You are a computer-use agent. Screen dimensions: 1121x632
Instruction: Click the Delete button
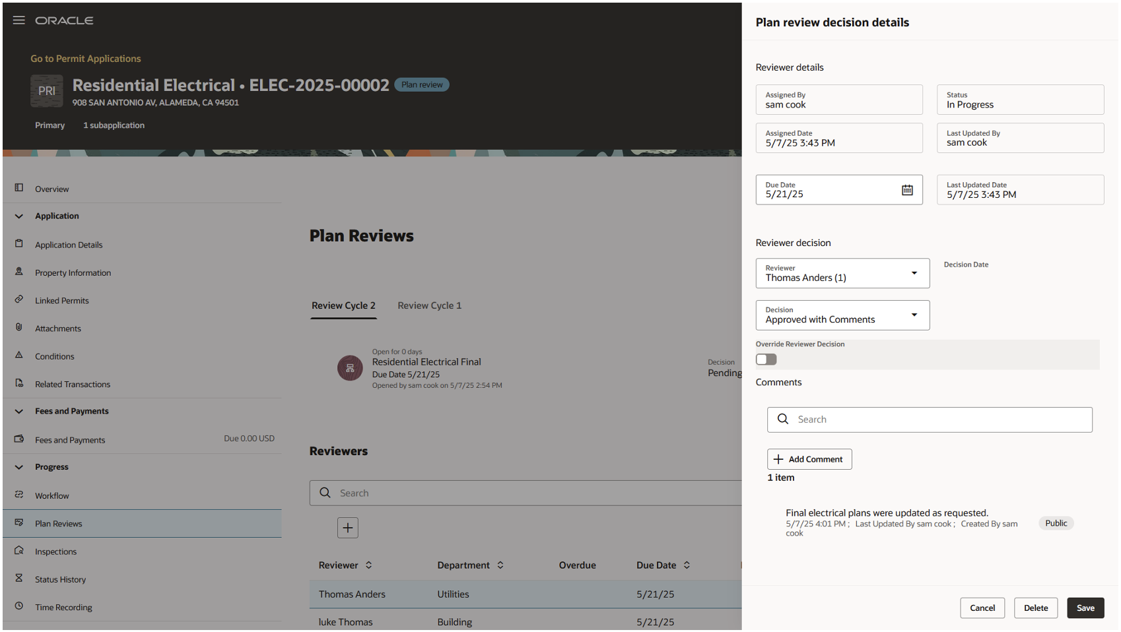pyautogui.click(x=1036, y=608)
